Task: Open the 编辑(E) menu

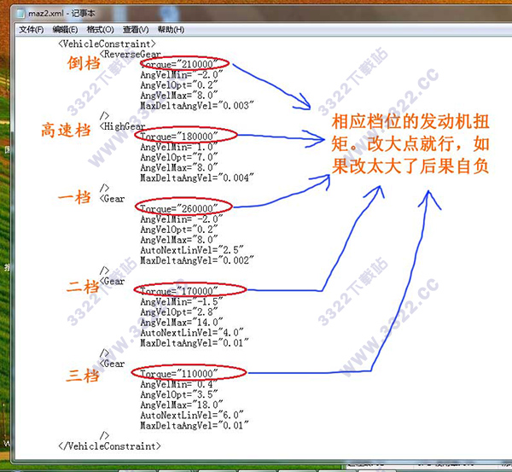Action: 65,30
